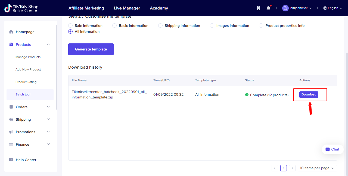
Task: Go to the Live Manager tab
Action: pos(127,8)
